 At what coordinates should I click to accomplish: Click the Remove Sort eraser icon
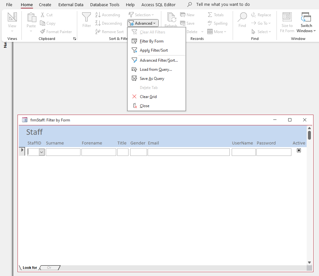(x=98, y=31)
